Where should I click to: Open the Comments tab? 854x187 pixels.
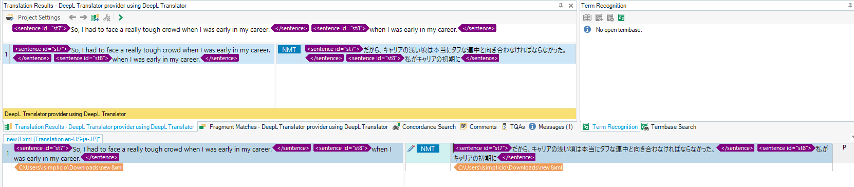pyautogui.click(x=478, y=127)
